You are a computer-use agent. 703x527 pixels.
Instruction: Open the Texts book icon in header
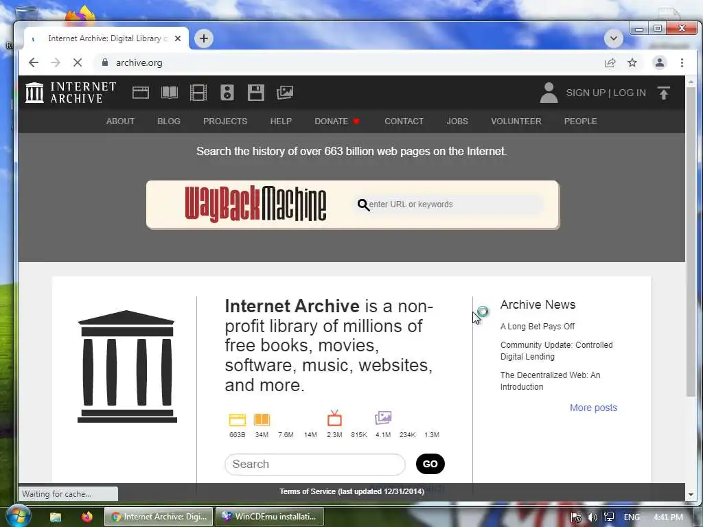click(x=170, y=93)
